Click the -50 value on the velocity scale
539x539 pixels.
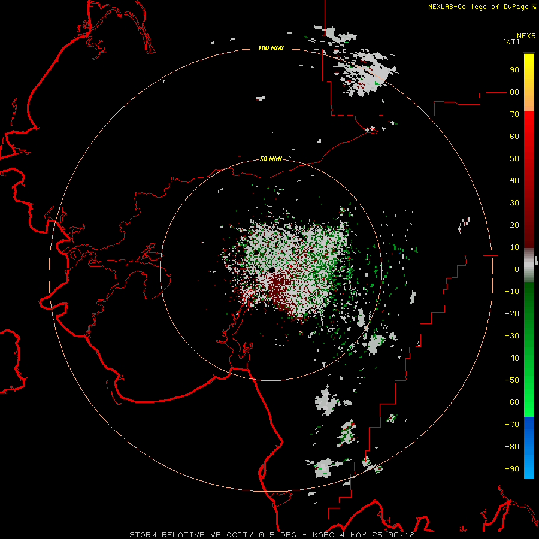[x=512, y=380]
